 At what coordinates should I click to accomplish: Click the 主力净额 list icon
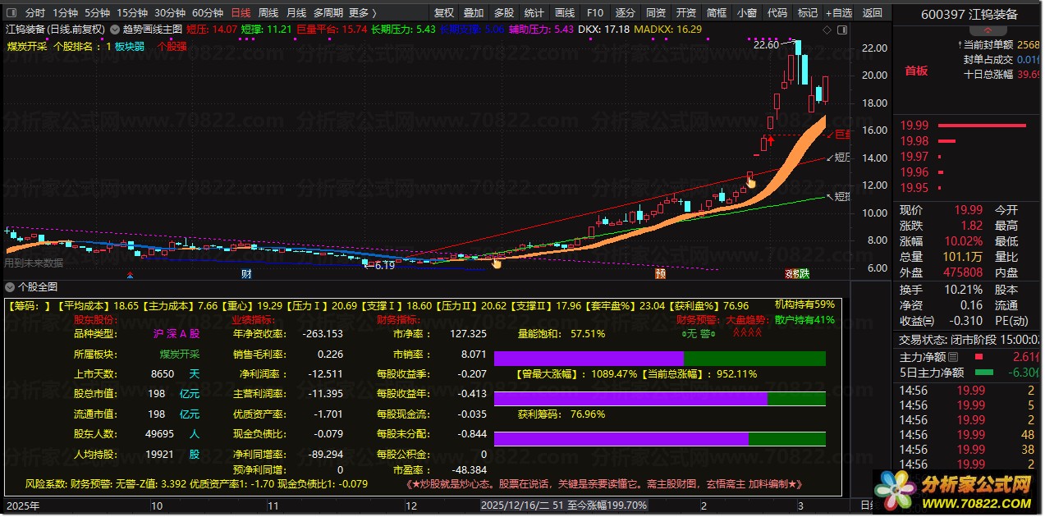pos(953,357)
